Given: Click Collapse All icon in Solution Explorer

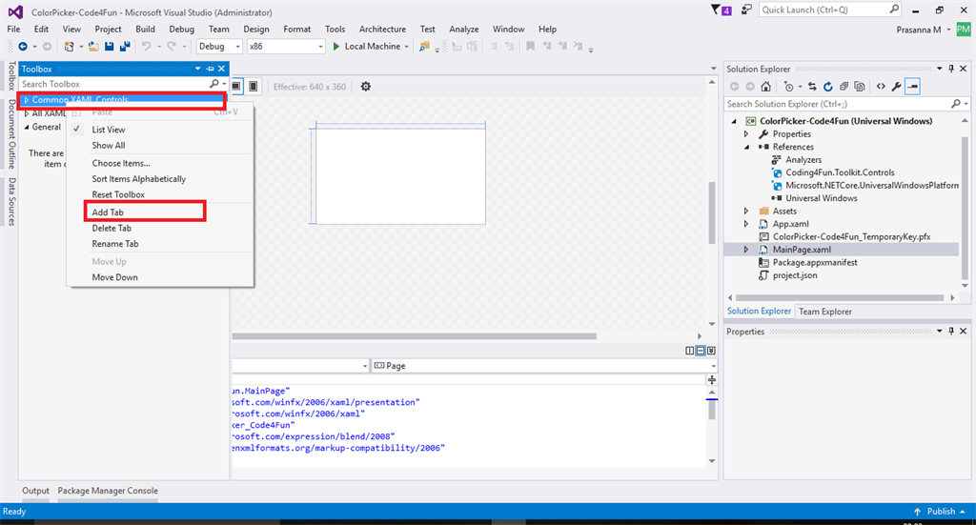Looking at the screenshot, I should click(x=844, y=87).
